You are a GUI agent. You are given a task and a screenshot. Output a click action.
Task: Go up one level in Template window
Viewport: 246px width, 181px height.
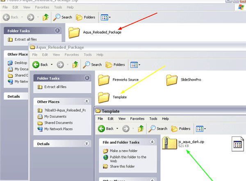(x=141, y=128)
